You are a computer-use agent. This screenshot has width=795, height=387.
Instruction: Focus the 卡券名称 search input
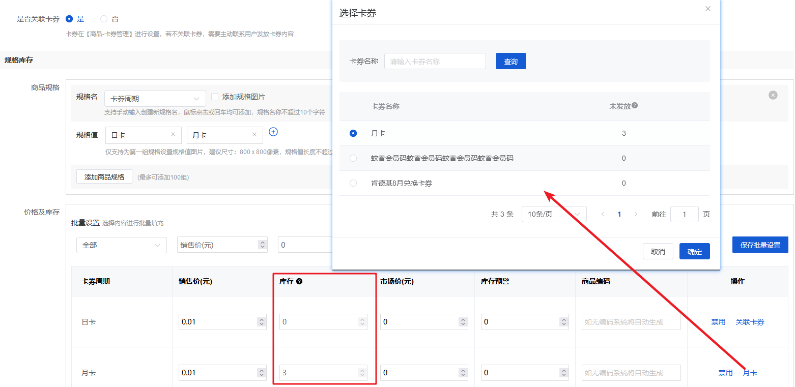click(x=435, y=61)
